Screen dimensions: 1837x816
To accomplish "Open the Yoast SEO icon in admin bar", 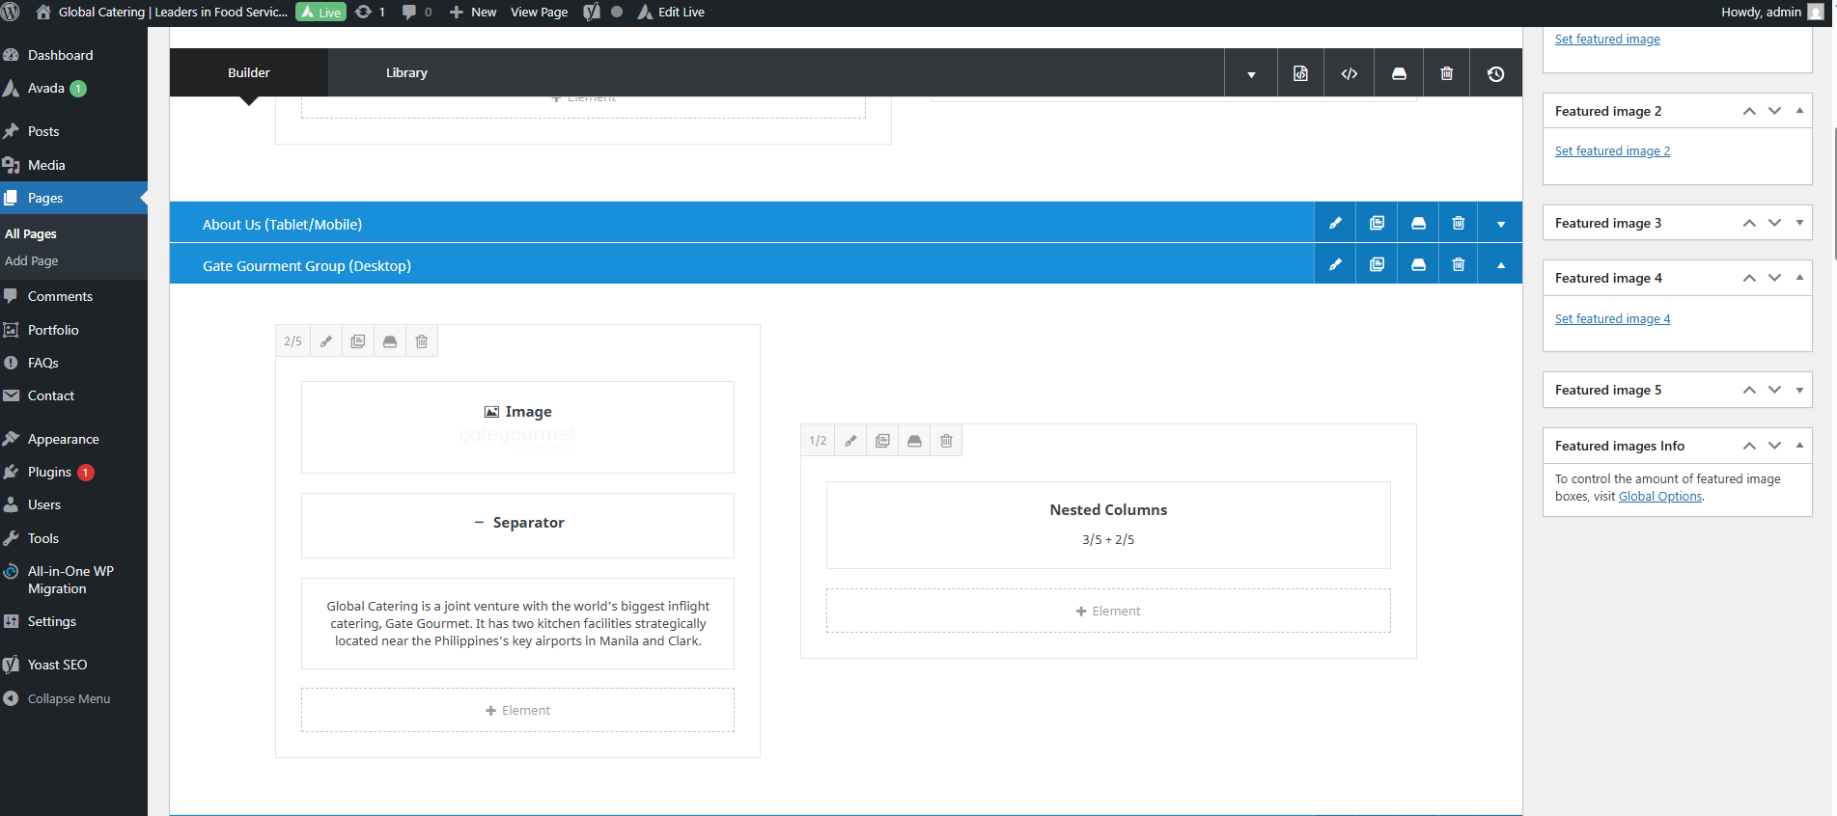I will 592,13.
